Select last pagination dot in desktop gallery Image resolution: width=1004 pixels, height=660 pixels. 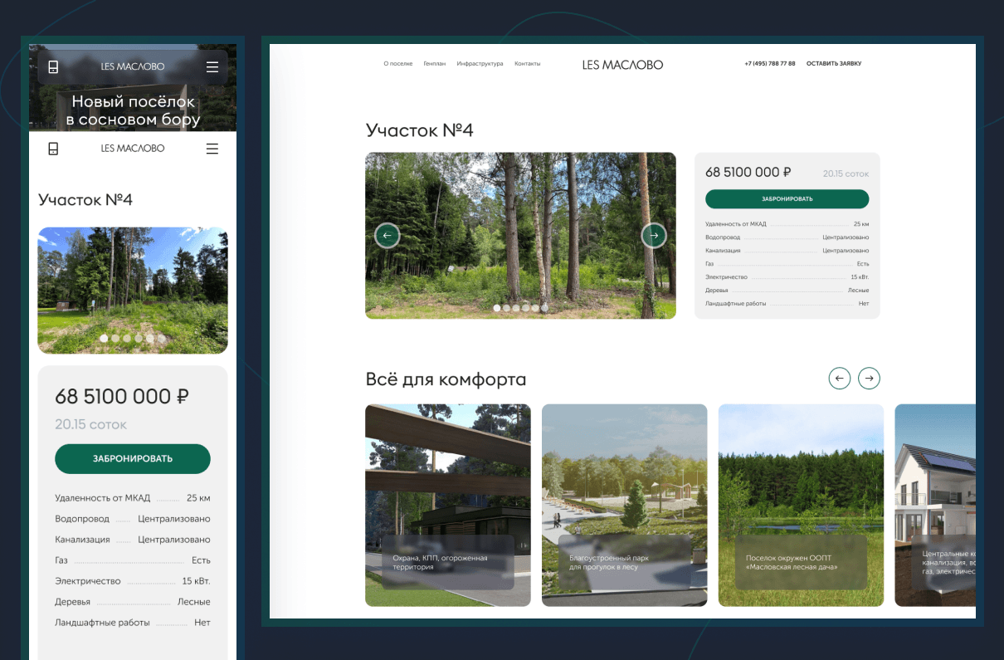pyautogui.click(x=544, y=308)
